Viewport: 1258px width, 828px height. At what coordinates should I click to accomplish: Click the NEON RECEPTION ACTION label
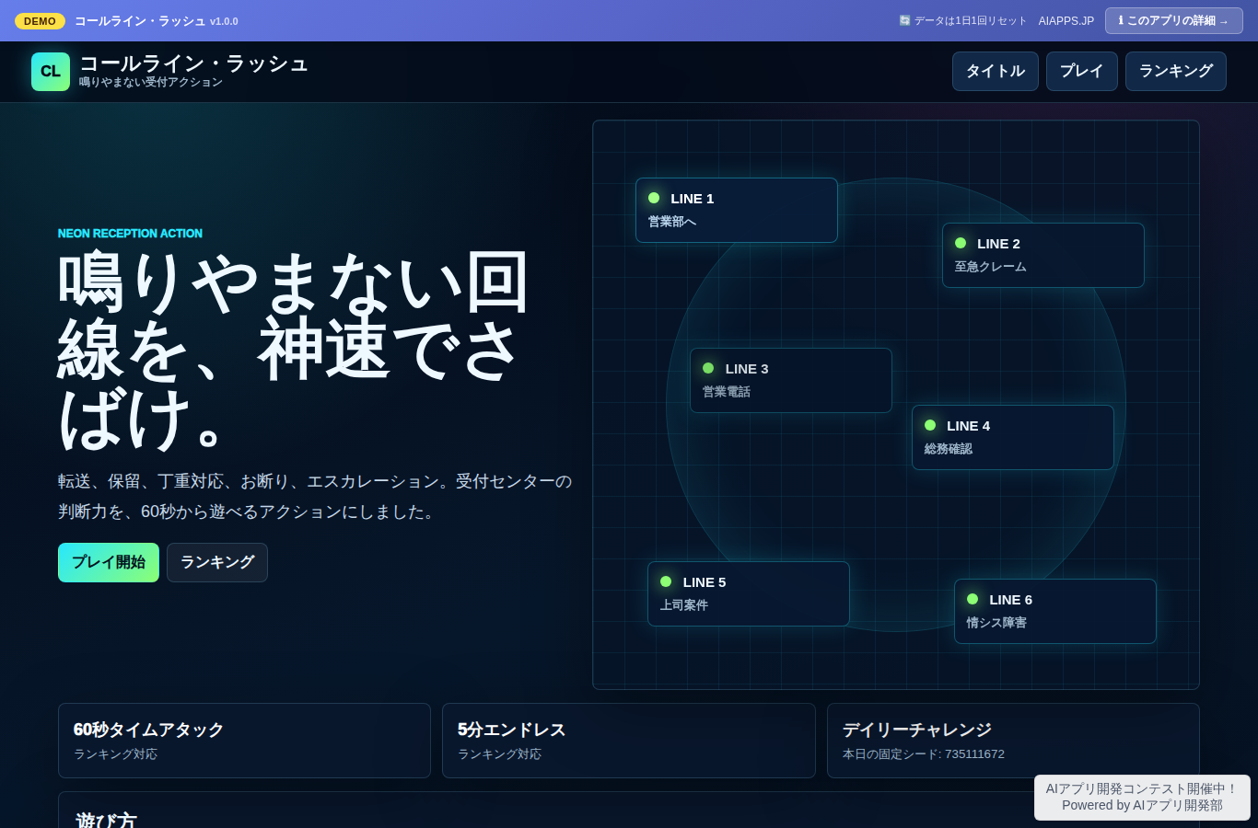click(x=130, y=234)
